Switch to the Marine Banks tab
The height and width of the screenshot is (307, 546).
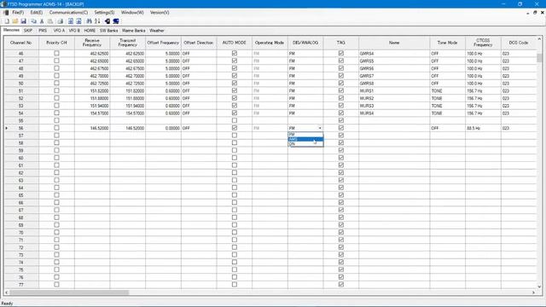133,31
